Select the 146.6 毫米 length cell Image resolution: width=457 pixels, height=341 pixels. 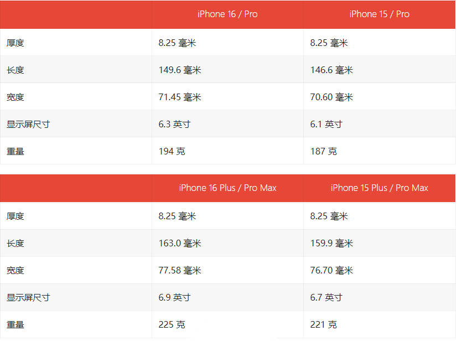pyautogui.click(x=331, y=70)
